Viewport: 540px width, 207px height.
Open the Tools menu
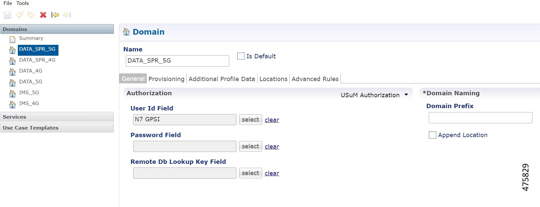[x=22, y=3]
